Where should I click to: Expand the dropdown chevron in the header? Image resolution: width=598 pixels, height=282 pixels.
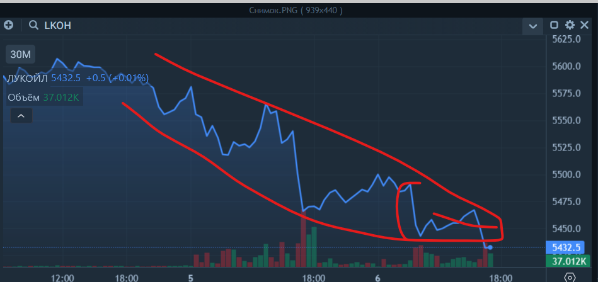[533, 26]
